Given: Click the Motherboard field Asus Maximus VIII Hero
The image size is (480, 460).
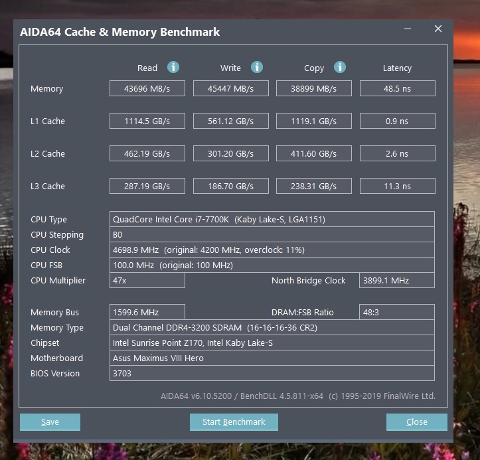Looking at the screenshot, I should coord(272,358).
